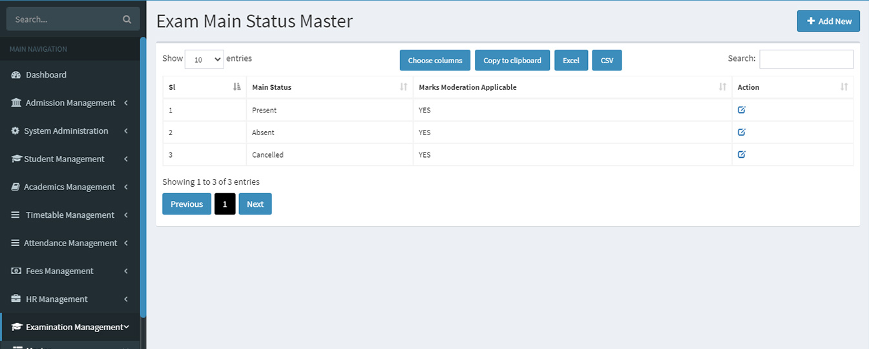Click the System Administration gear icon
The height and width of the screenshot is (349, 869).
coord(16,131)
